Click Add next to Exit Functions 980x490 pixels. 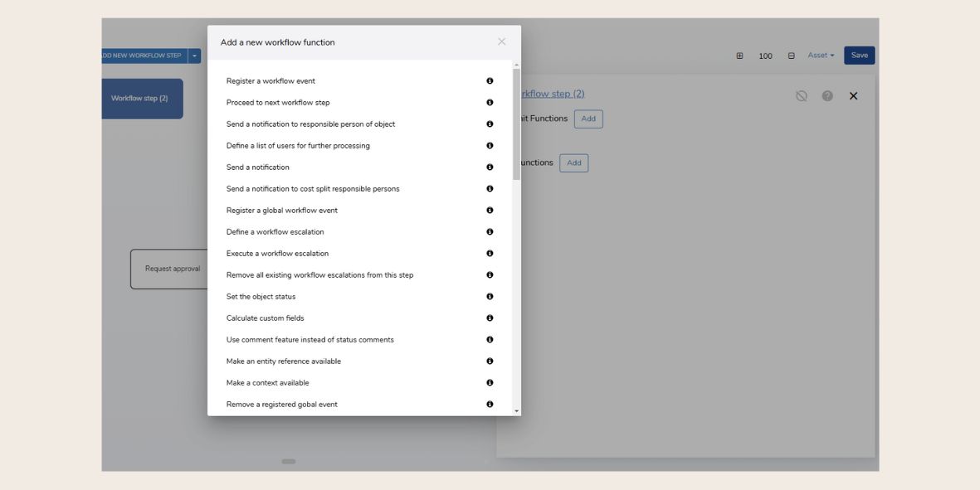pos(589,119)
